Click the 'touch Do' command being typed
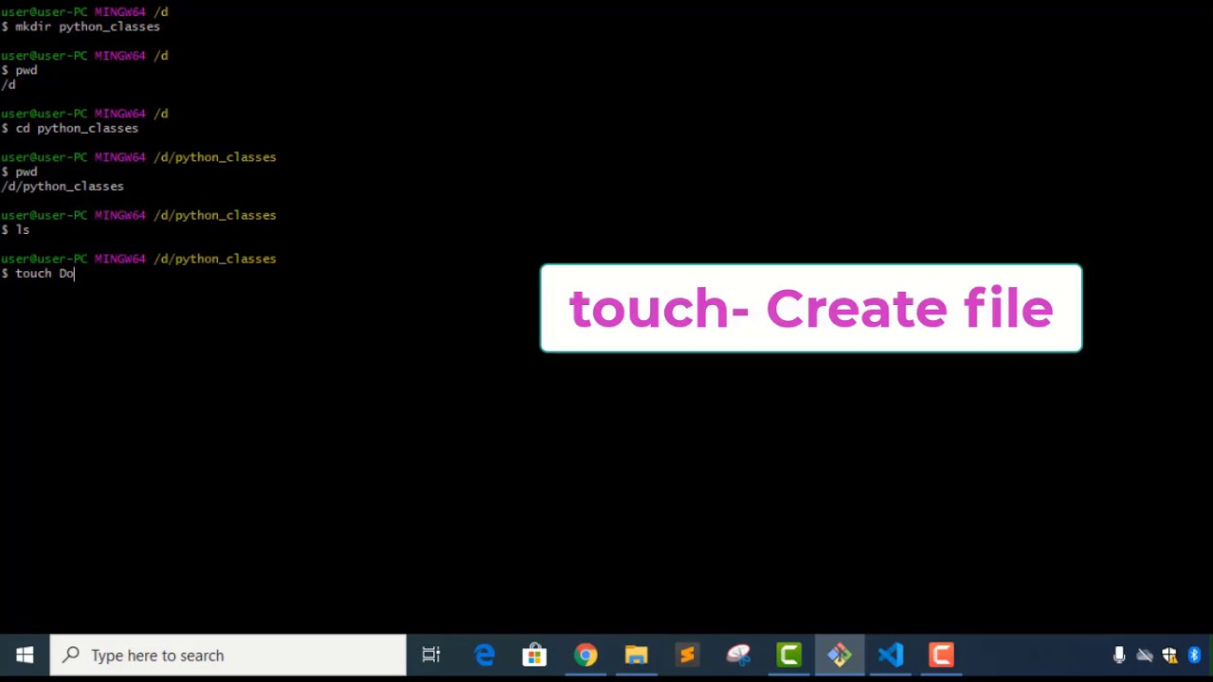Image resolution: width=1213 pixels, height=682 pixels. point(38,273)
